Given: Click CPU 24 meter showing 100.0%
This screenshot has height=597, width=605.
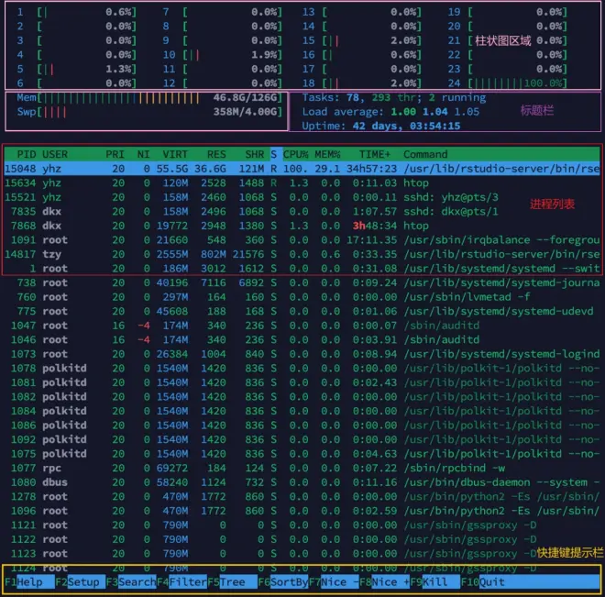Looking at the screenshot, I should 507,83.
